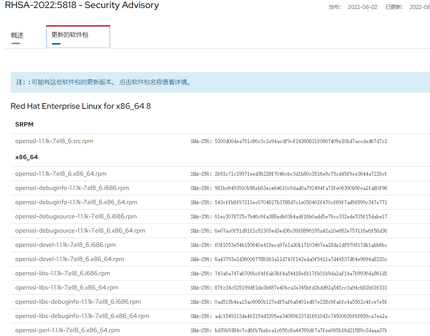Click the RHSA-2022:5818 Security Advisory title
Screen dimensions: 430x336
tap(82, 5)
